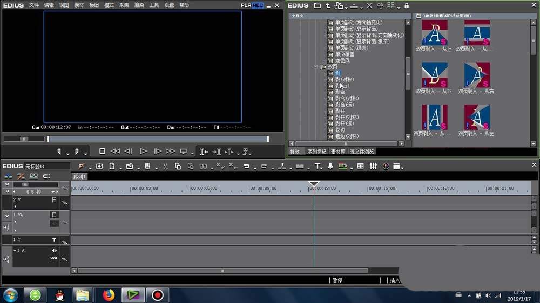Select the 剥合 transition in the tree
This screenshot has width=540, height=303.
pos(340,92)
